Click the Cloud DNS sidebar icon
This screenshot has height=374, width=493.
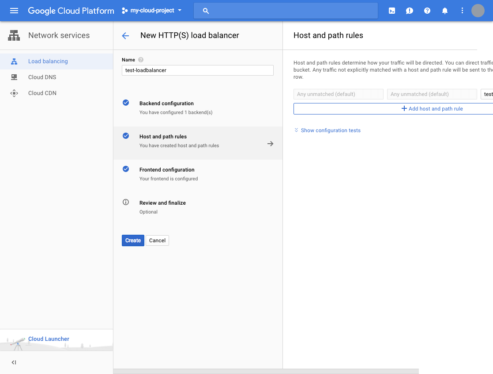coord(14,77)
